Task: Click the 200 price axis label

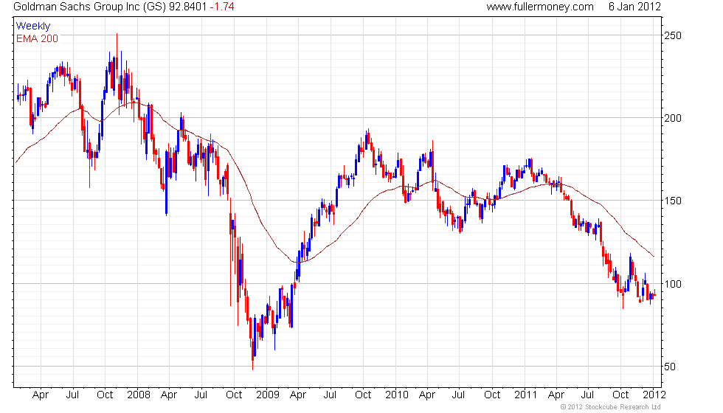Action: 672,118
